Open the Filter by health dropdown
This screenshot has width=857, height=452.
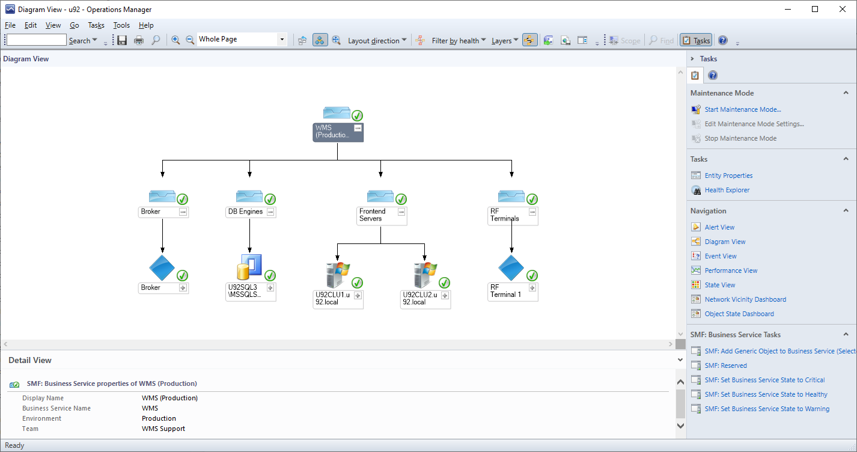click(x=459, y=40)
